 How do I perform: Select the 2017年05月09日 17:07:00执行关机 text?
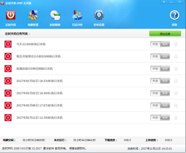[x=39, y=105]
